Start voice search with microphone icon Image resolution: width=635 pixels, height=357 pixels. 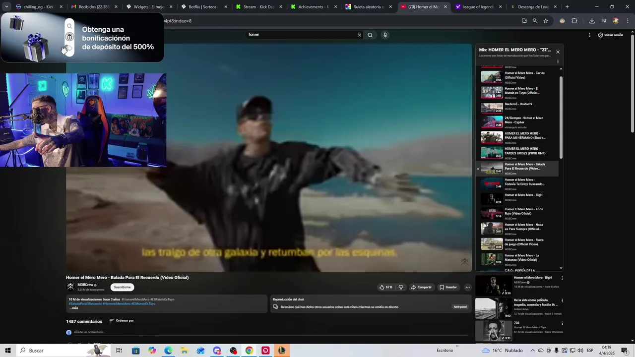pos(385,35)
